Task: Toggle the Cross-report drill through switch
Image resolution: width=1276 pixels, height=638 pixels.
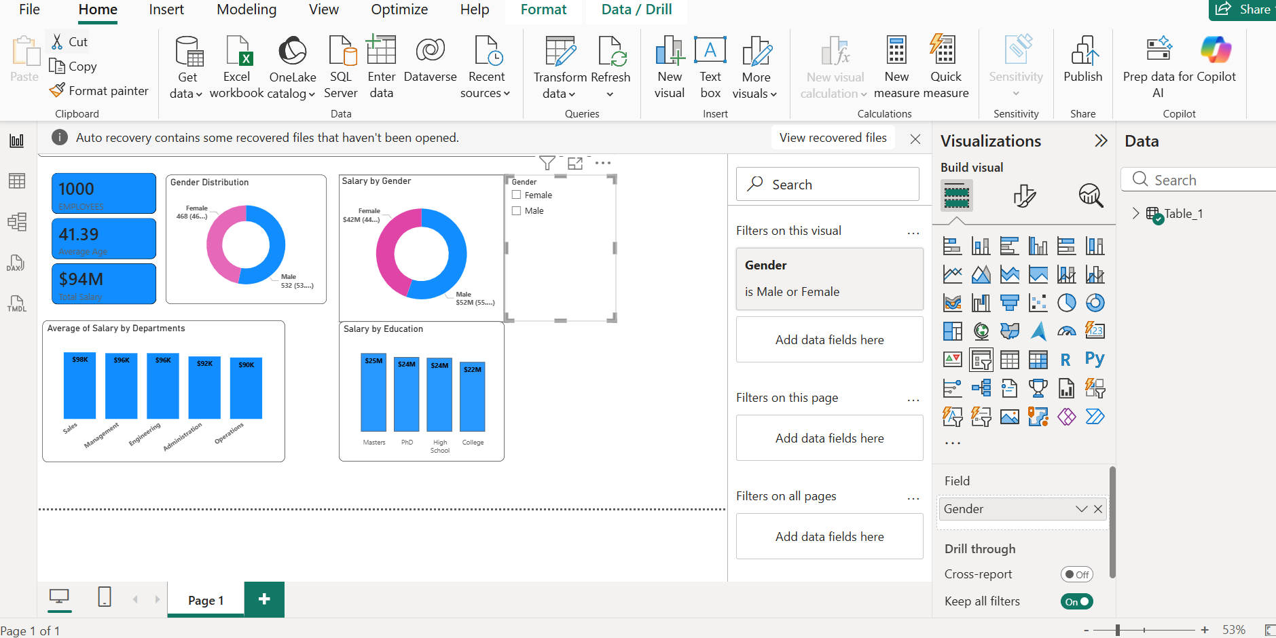Action: pos(1077,574)
